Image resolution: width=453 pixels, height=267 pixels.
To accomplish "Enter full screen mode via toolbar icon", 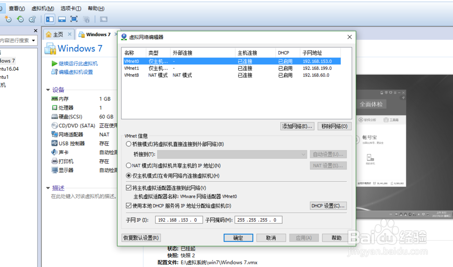I will 74,19.
